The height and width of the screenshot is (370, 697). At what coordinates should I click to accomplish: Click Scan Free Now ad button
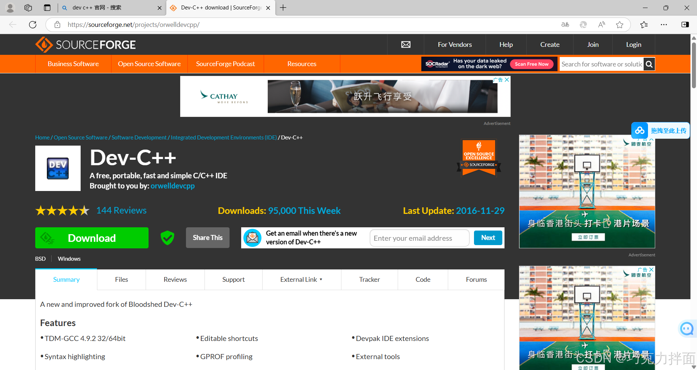531,64
